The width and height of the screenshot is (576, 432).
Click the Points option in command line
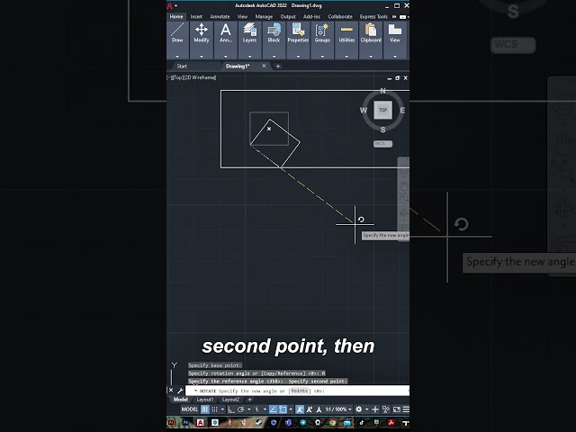tap(300, 391)
